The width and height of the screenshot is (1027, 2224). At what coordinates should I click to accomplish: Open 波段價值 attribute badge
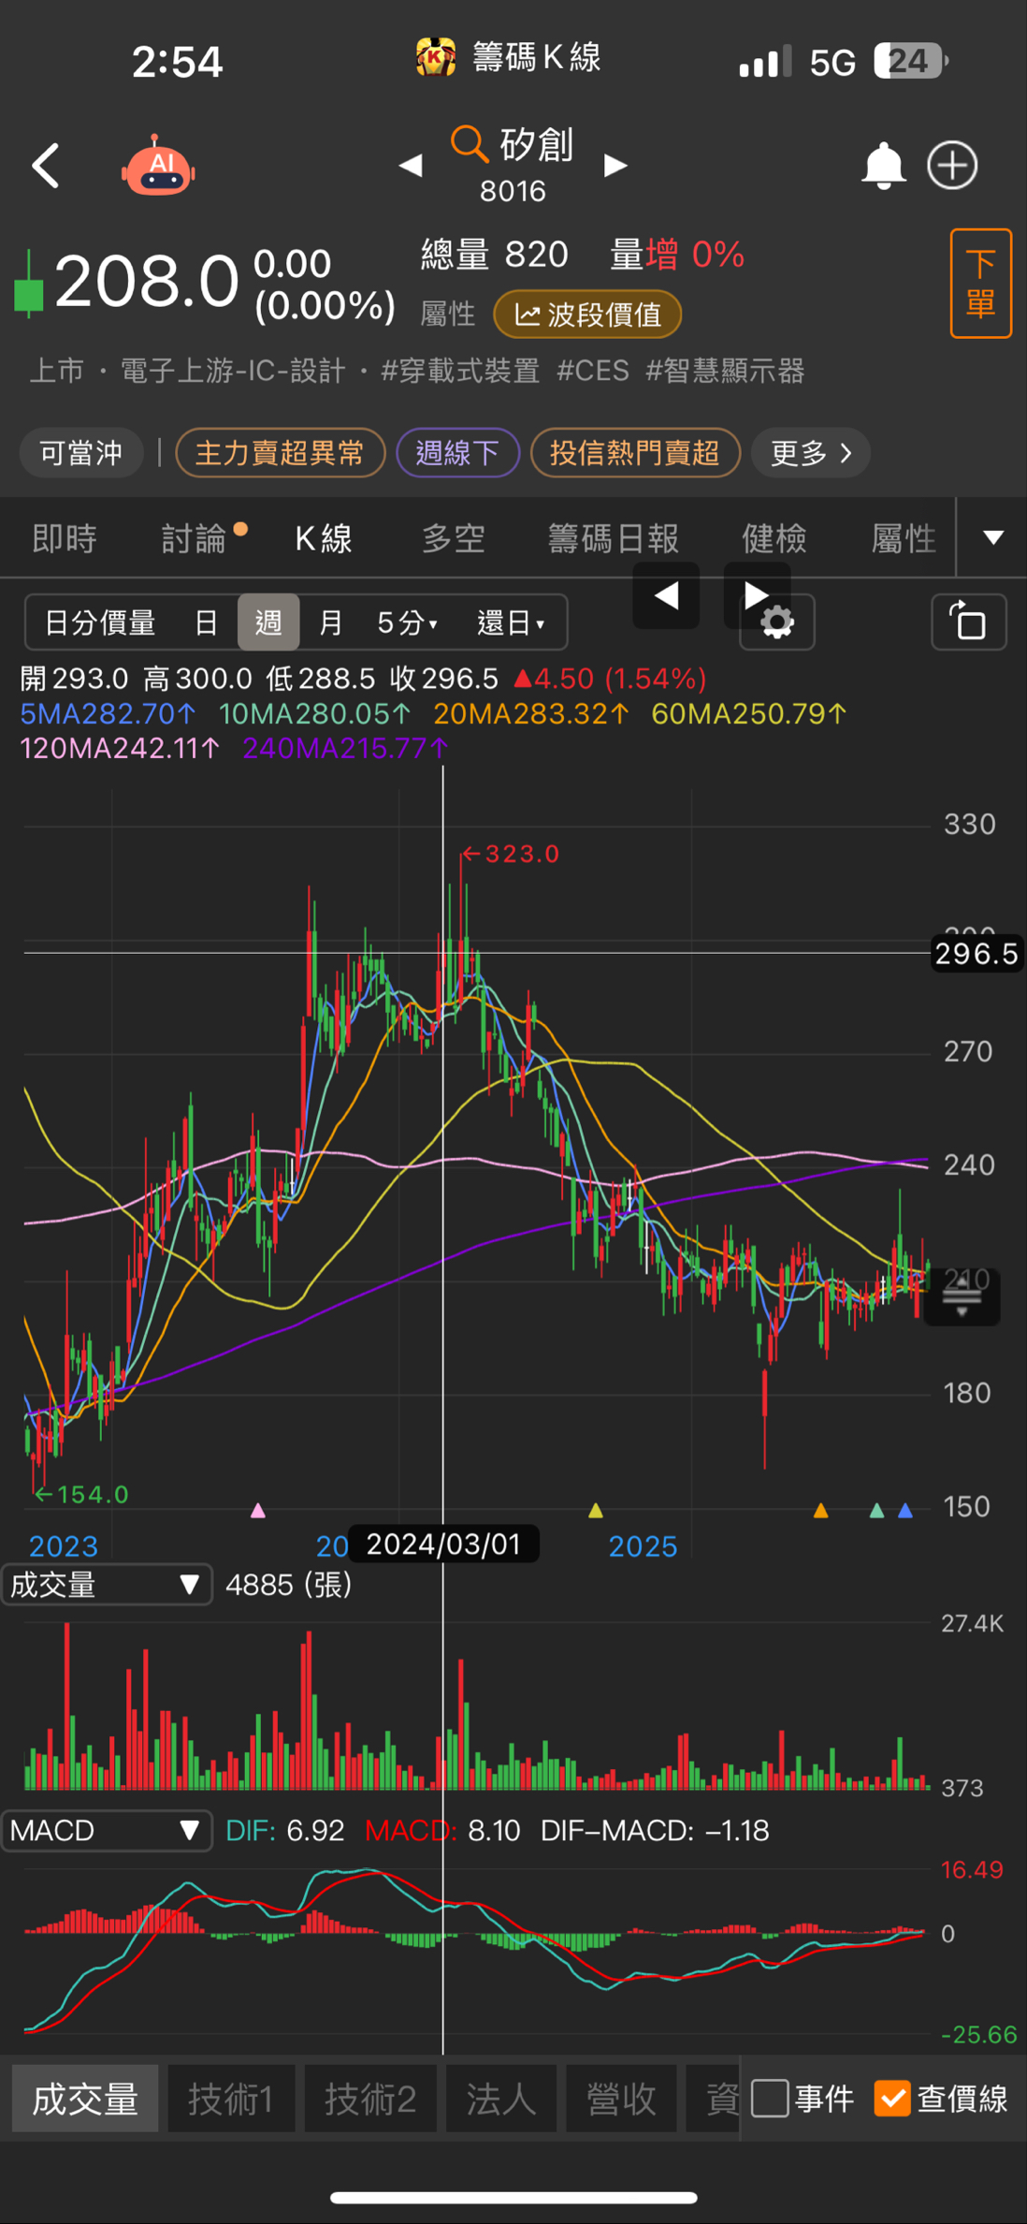tap(587, 315)
